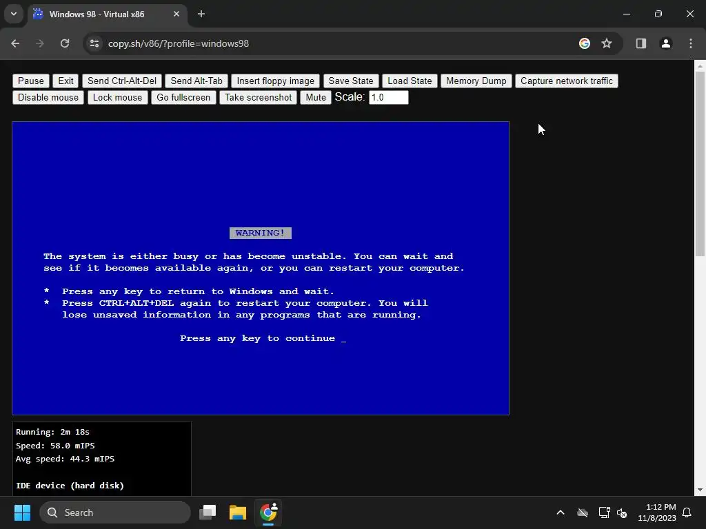The width and height of the screenshot is (706, 529).
Task: Click the scrollbar down arrow
Action: click(700, 490)
